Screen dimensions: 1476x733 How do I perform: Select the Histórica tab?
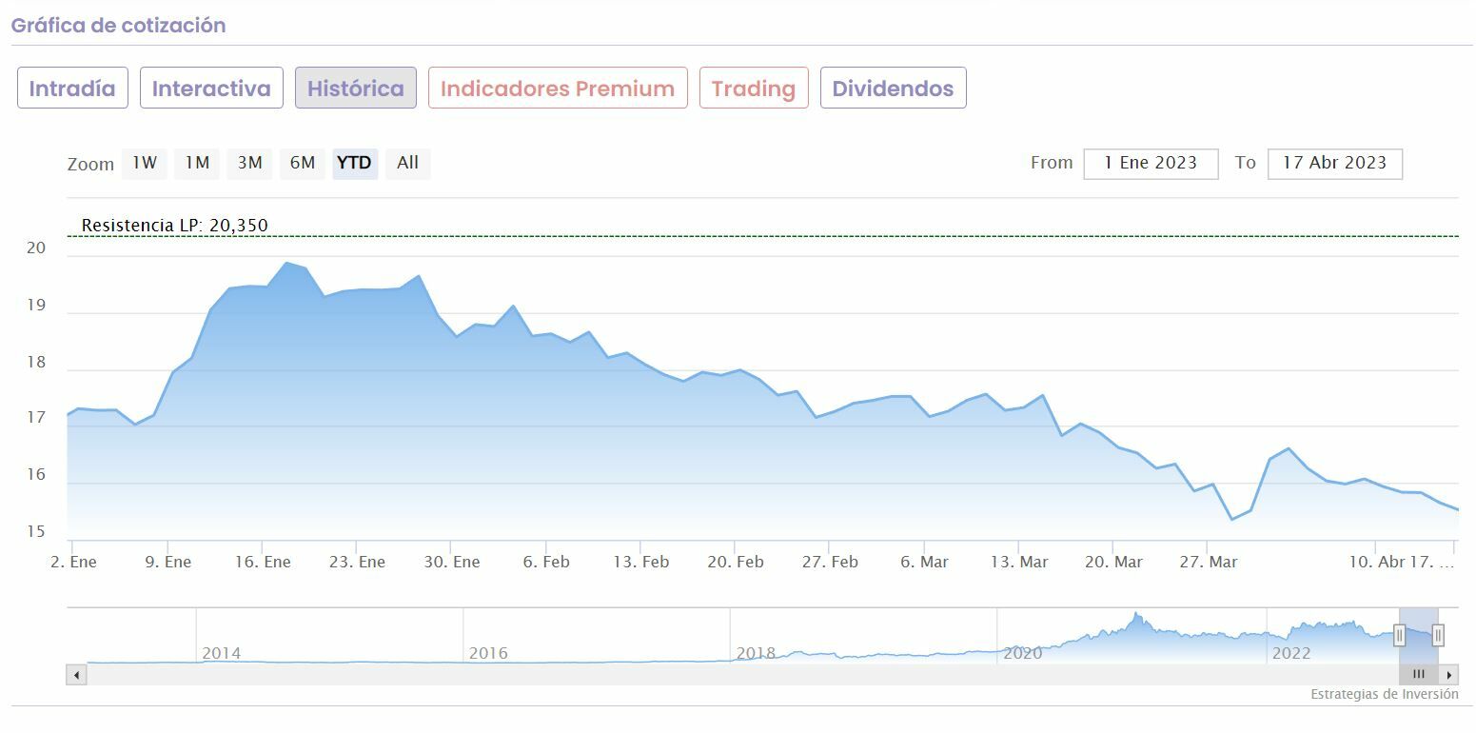(x=356, y=89)
